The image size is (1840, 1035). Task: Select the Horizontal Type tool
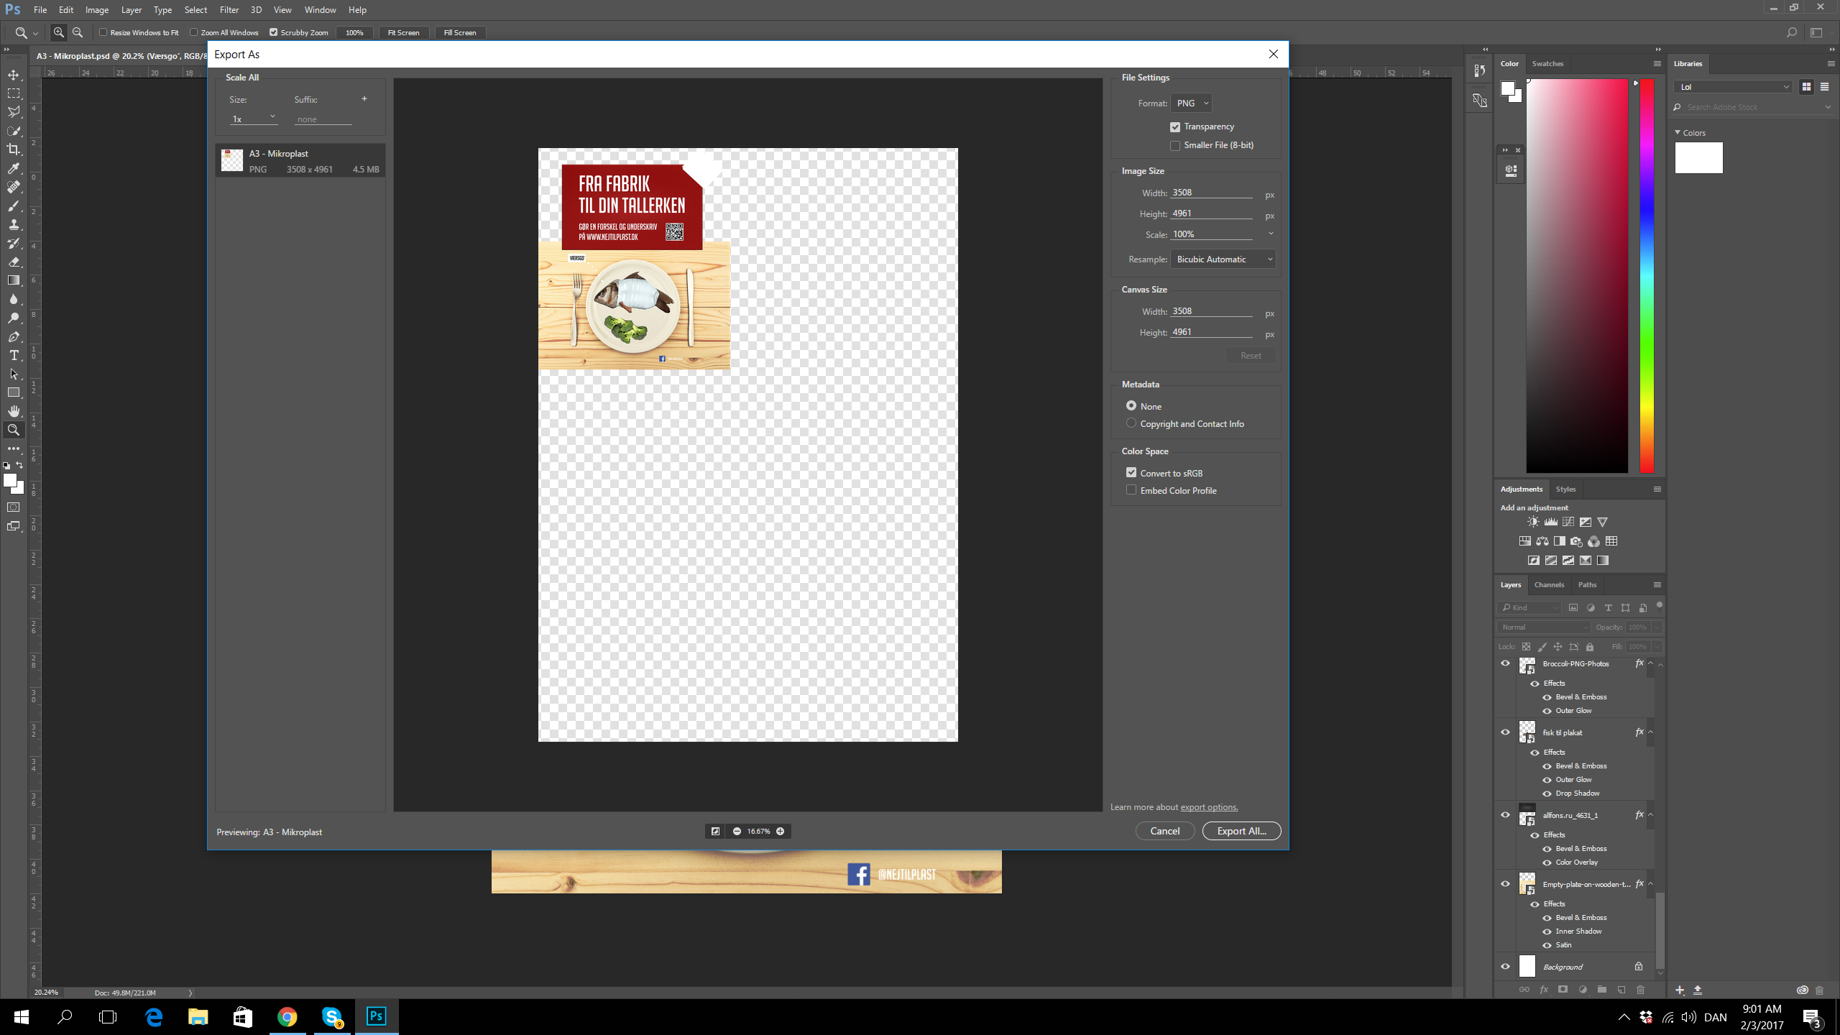pos(14,355)
